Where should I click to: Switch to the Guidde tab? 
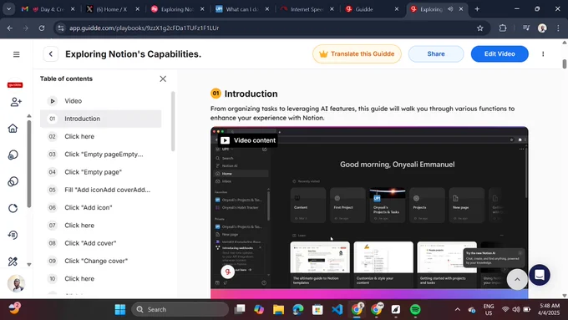click(x=371, y=9)
